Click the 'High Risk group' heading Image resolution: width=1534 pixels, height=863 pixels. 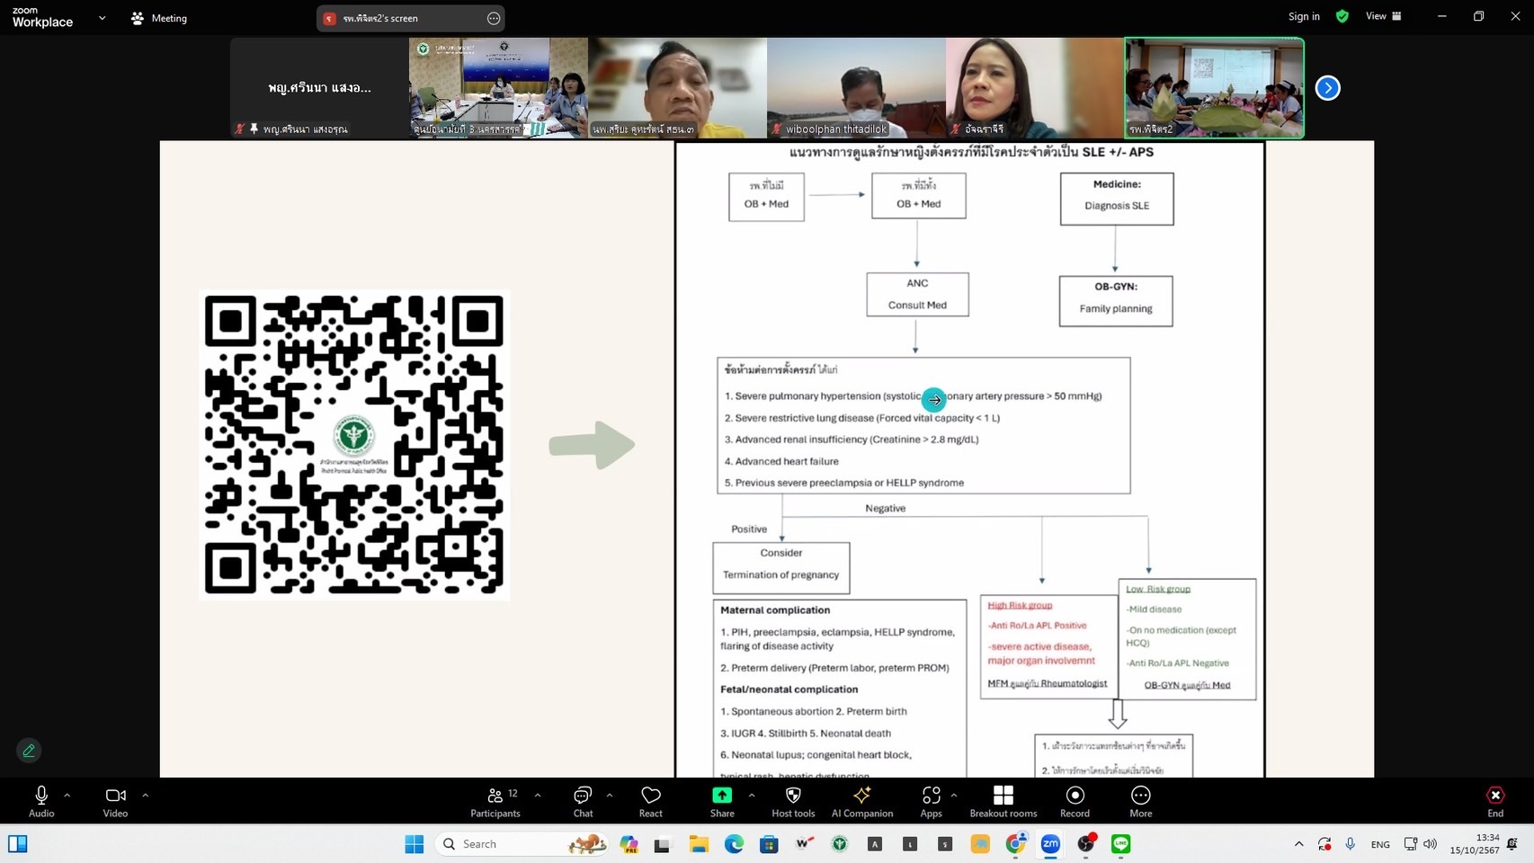pos(1020,605)
